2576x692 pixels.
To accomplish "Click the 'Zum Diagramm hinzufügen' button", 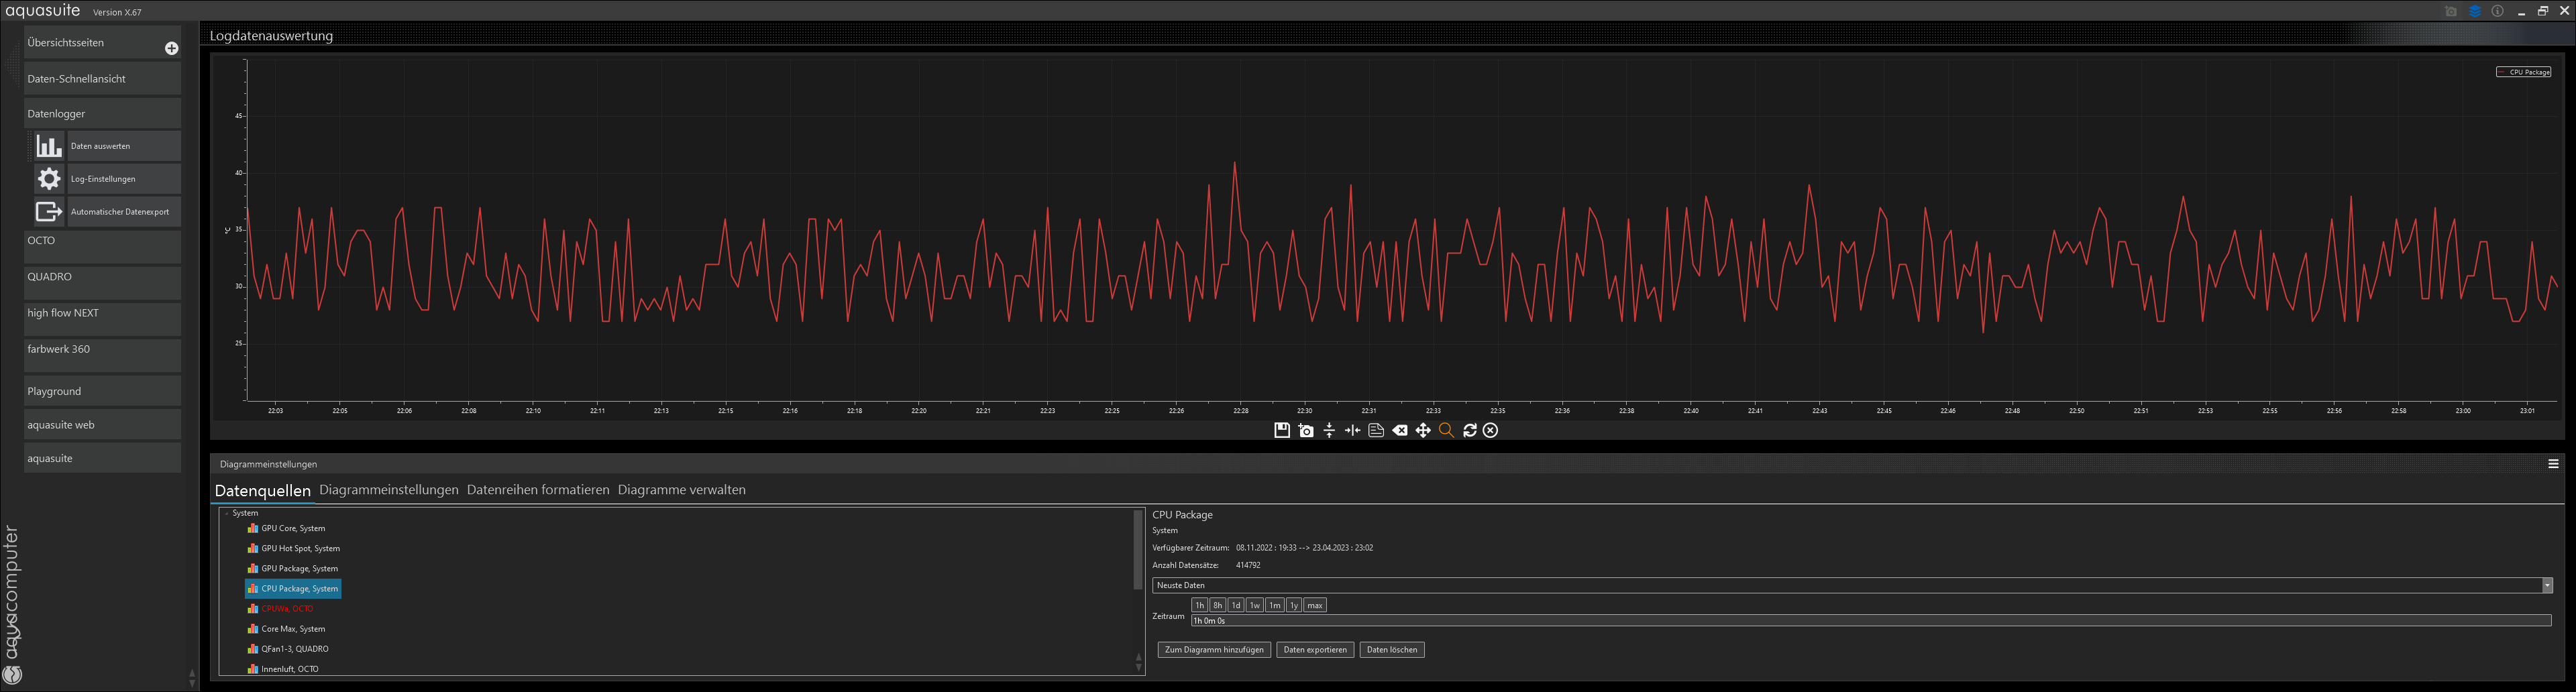I will pyautogui.click(x=1214, y=650).
